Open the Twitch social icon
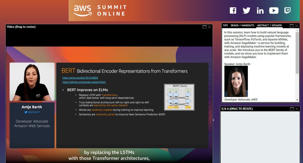This screenshot has height=163, width=303. click(x=287, y=11)
